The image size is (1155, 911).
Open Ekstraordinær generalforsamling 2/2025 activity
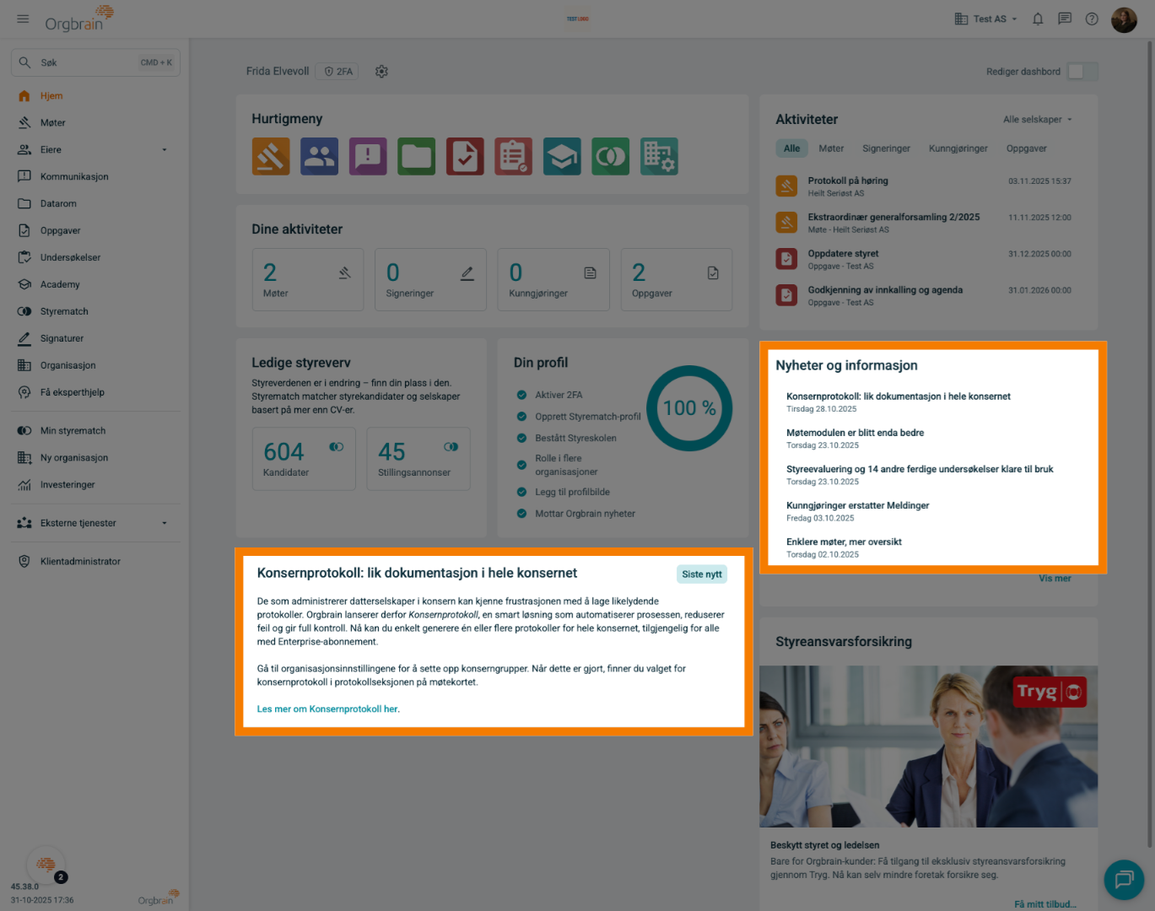[x=923, y=223]
